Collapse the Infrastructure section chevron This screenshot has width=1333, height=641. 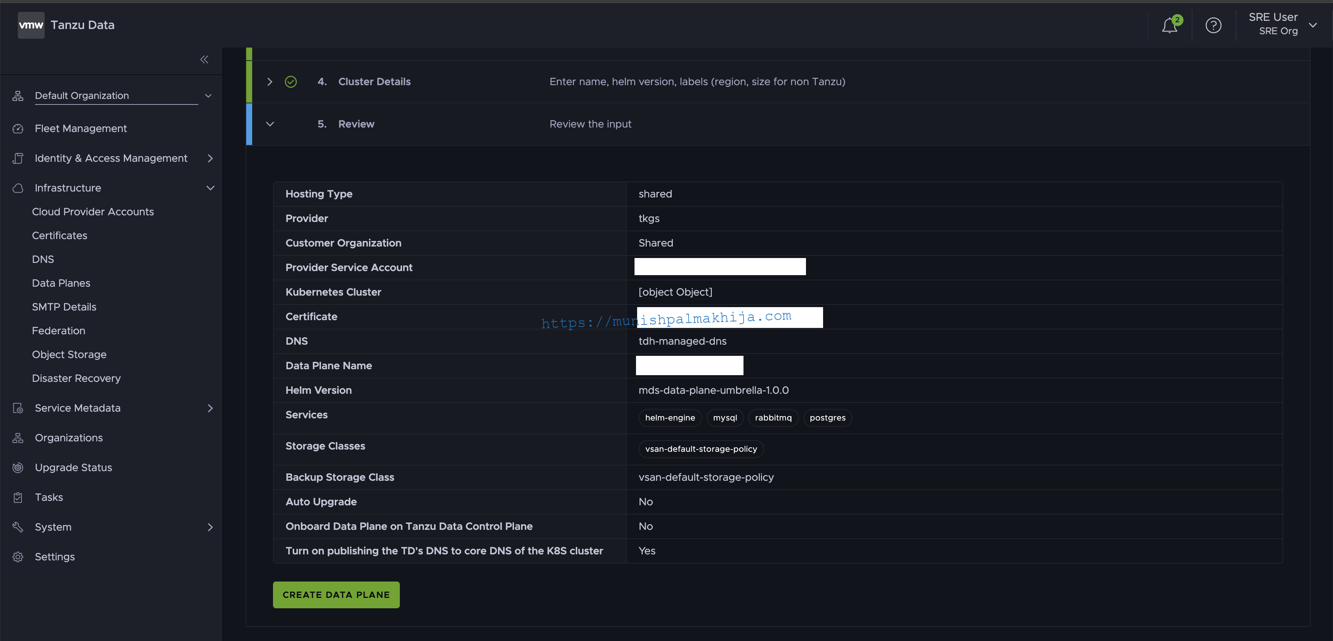(210, 188)
